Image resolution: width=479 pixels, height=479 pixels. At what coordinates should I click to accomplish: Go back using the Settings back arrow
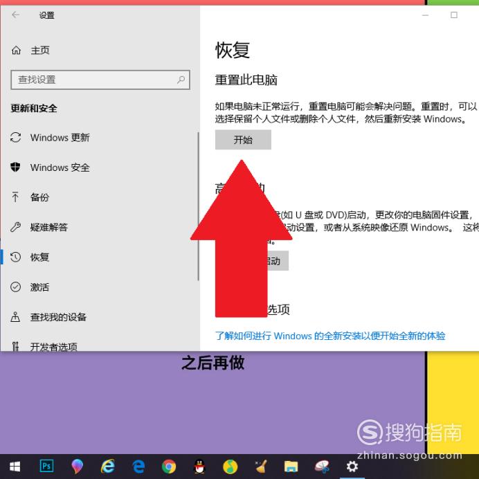tap(15, 15)
